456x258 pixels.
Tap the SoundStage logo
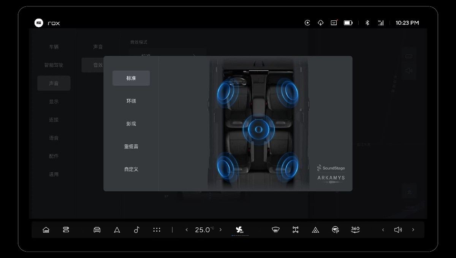click(x=331, y=168)
